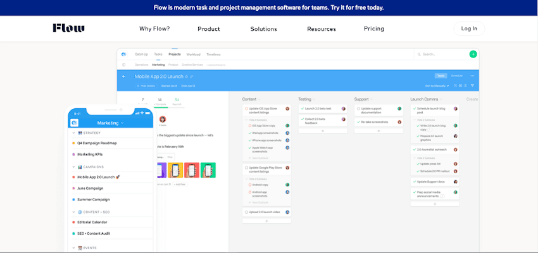Switch to the Operations team tab
Image resolution: width=538 pixels, height=253 pixels.
coord(141,65)
